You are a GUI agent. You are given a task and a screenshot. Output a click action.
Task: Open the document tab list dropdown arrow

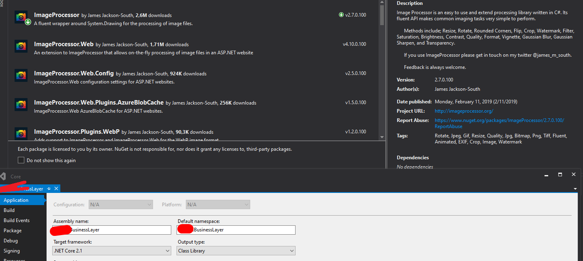pos(575,189)
